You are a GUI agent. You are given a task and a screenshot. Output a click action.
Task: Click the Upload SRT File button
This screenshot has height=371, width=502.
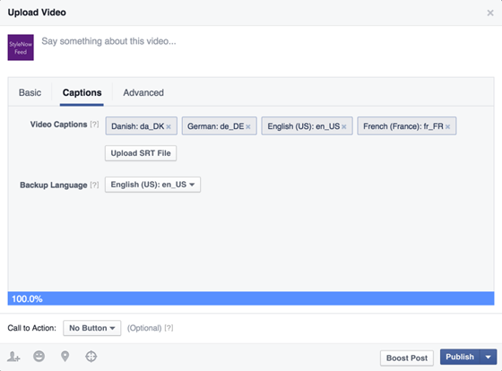[141, 153]
